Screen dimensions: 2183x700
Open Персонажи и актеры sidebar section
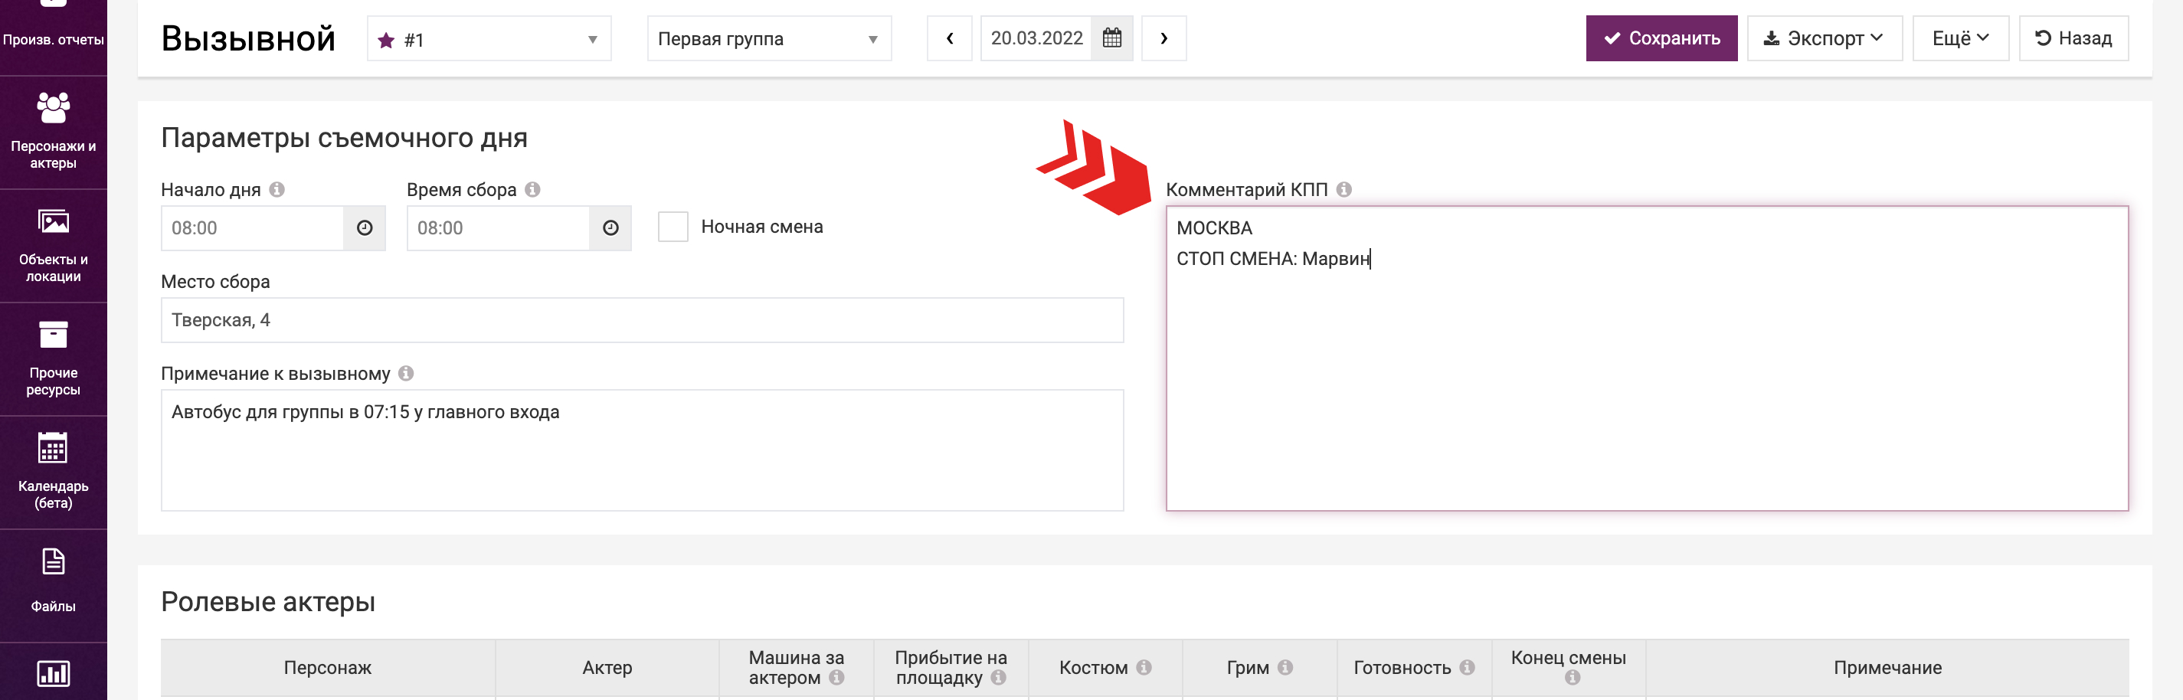pos(54,132)
